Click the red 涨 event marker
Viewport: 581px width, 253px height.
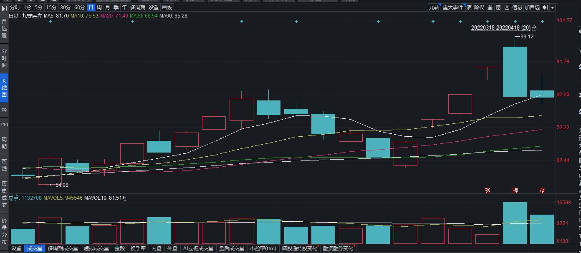pos(488,190)
